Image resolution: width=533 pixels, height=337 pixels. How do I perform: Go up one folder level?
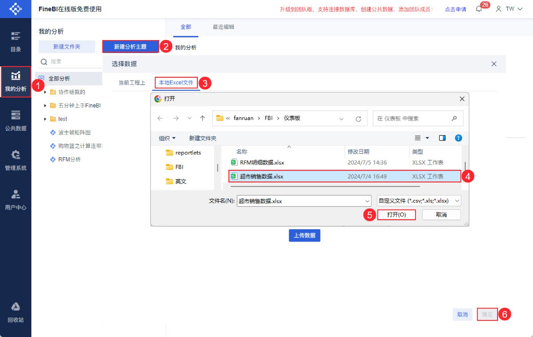pyautogui.click(x=202, y=118)
